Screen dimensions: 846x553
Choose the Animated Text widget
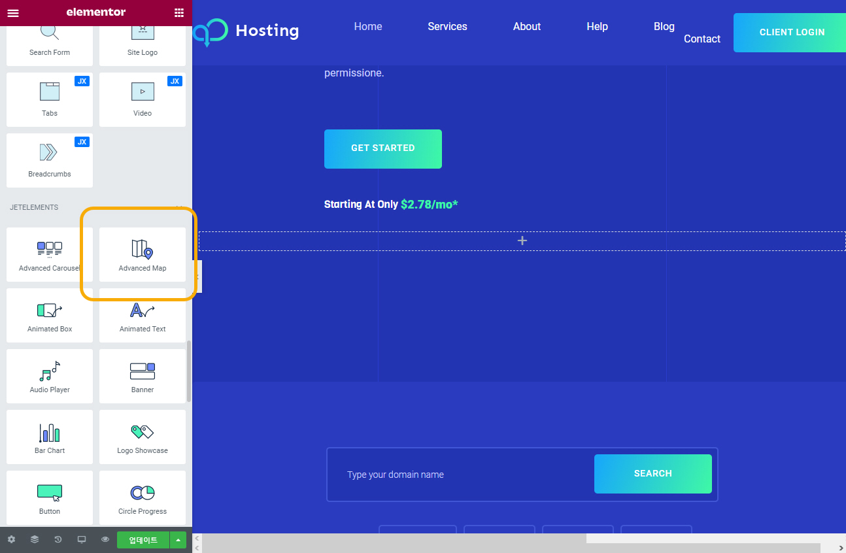(142, 315)
